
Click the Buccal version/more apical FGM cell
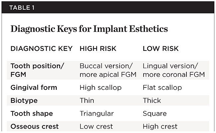coord(108,70)
